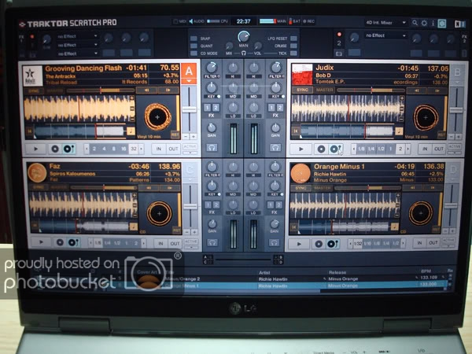Click the Artist column header
This screenshot has height=354, width=472.
(x=264, y=272)
